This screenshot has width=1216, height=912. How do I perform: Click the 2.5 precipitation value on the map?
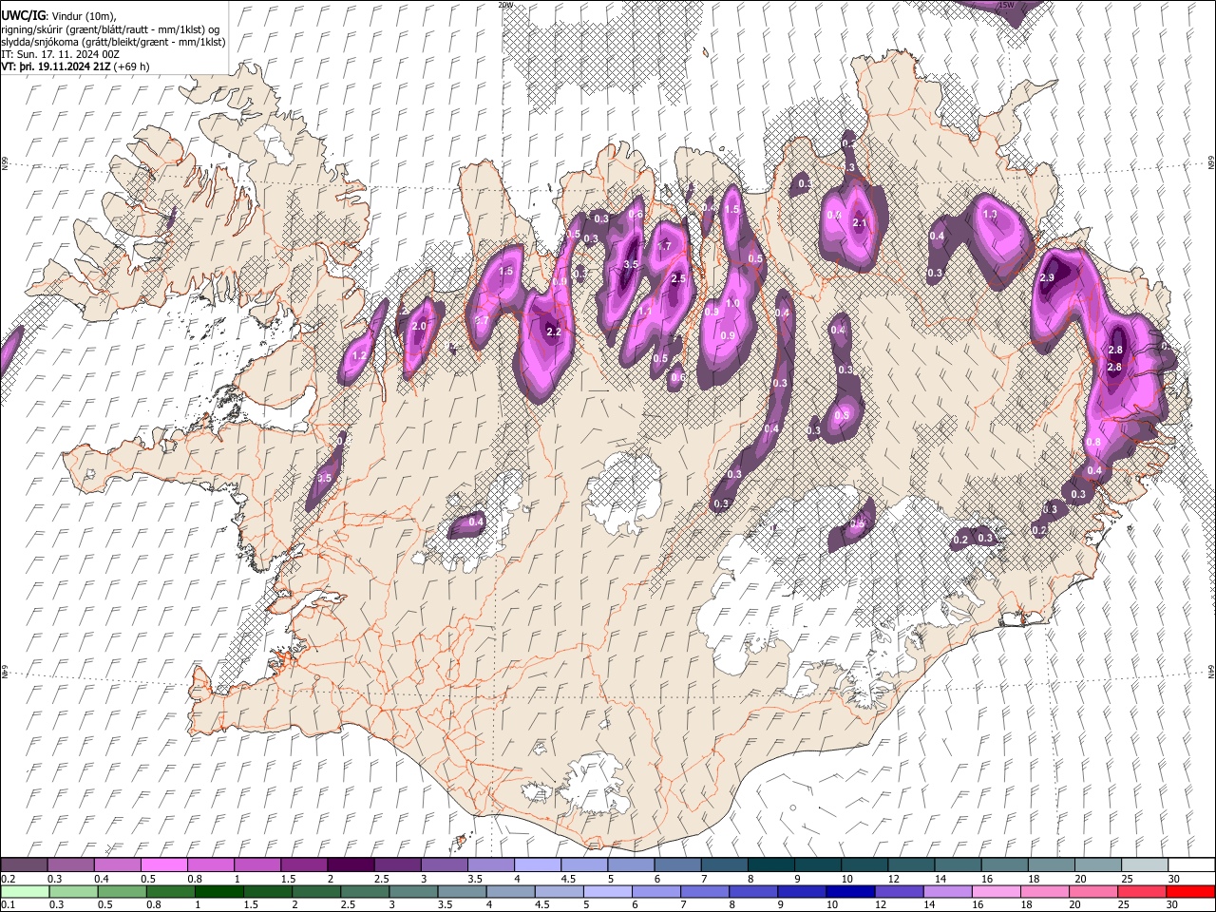tap(678, 279)
